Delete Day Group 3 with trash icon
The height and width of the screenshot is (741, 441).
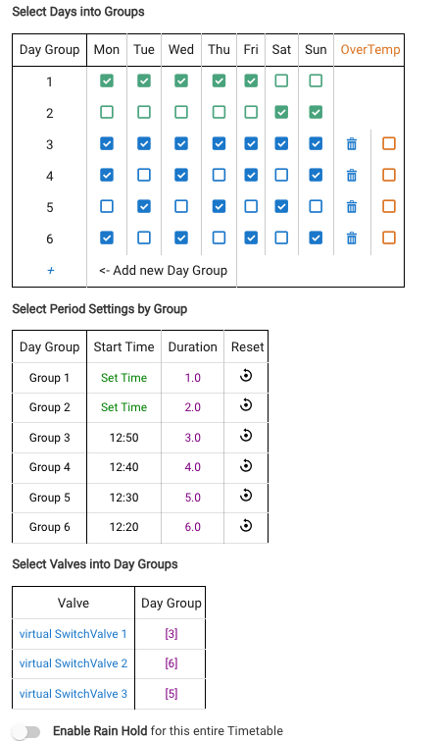[352, 143]
